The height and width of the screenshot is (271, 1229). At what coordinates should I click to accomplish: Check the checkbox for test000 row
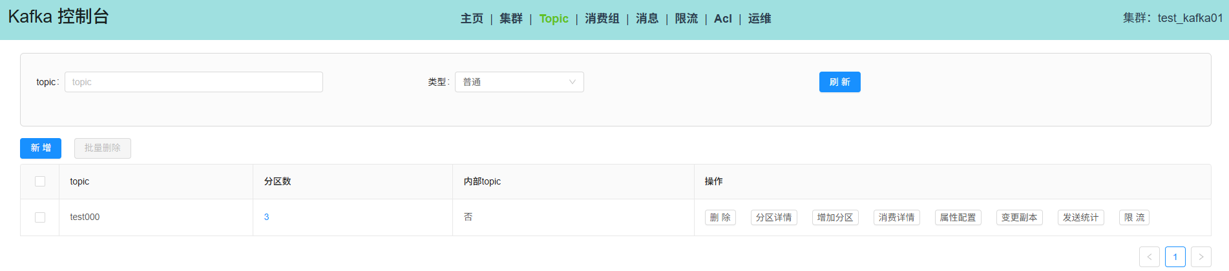point(40,217)
